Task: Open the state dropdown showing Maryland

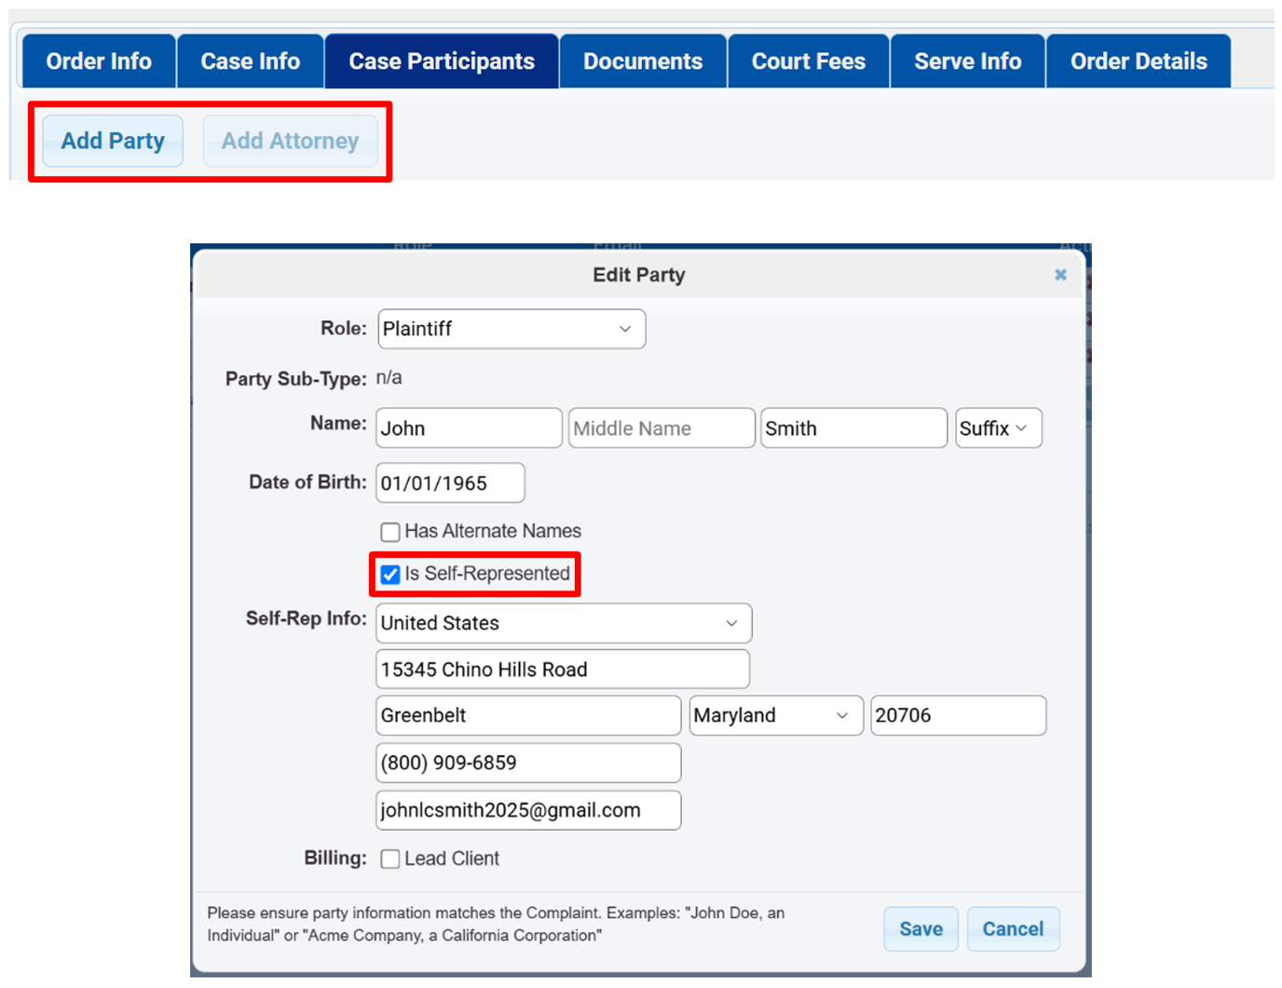Action: tap(775, 715)
